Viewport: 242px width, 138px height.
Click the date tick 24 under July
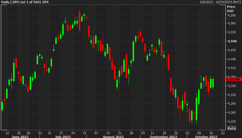pyautogui.click(x=73, y=133)
